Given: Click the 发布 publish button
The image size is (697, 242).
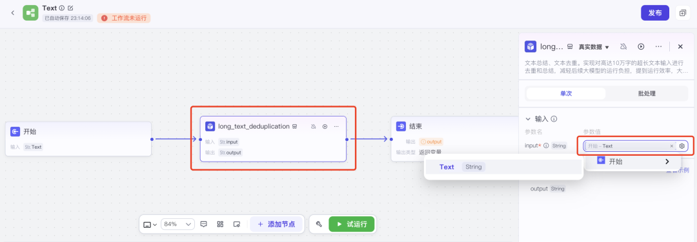Looking at the screenshot, I should point(655,13).
